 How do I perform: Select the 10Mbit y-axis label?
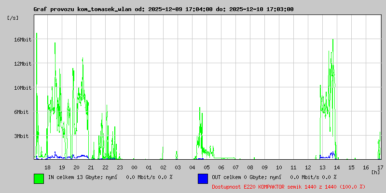tap(22, 88)
